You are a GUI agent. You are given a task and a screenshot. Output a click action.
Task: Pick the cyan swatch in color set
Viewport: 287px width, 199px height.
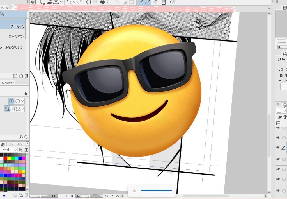click(x=16, y=158)
